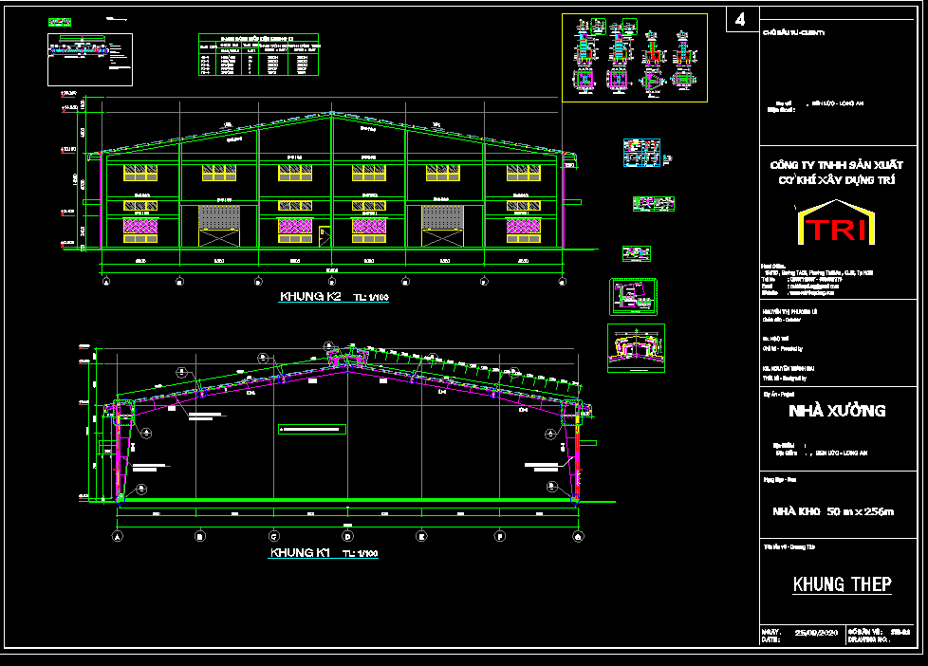Click the "NHÀ XƯỞNG" project name
928x666 pixels.
[837, 411]
